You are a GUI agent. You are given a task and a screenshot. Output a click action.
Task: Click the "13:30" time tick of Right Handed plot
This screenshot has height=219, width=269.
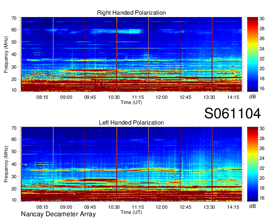point(209,97)
